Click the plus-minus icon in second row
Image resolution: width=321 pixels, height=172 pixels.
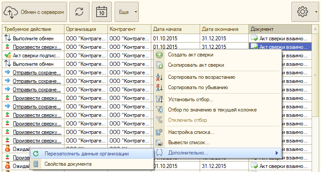7,47
